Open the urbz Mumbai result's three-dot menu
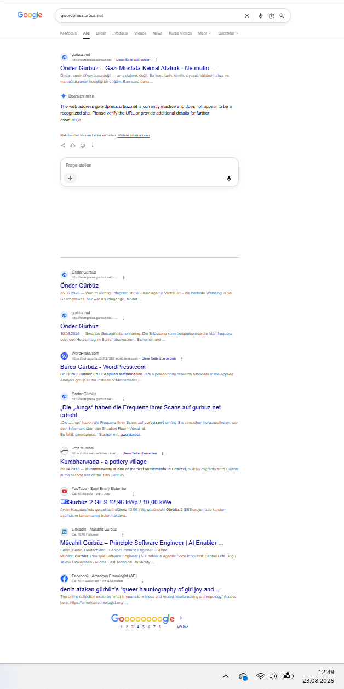Screen dimensions: 344x689 coord(163,453)
